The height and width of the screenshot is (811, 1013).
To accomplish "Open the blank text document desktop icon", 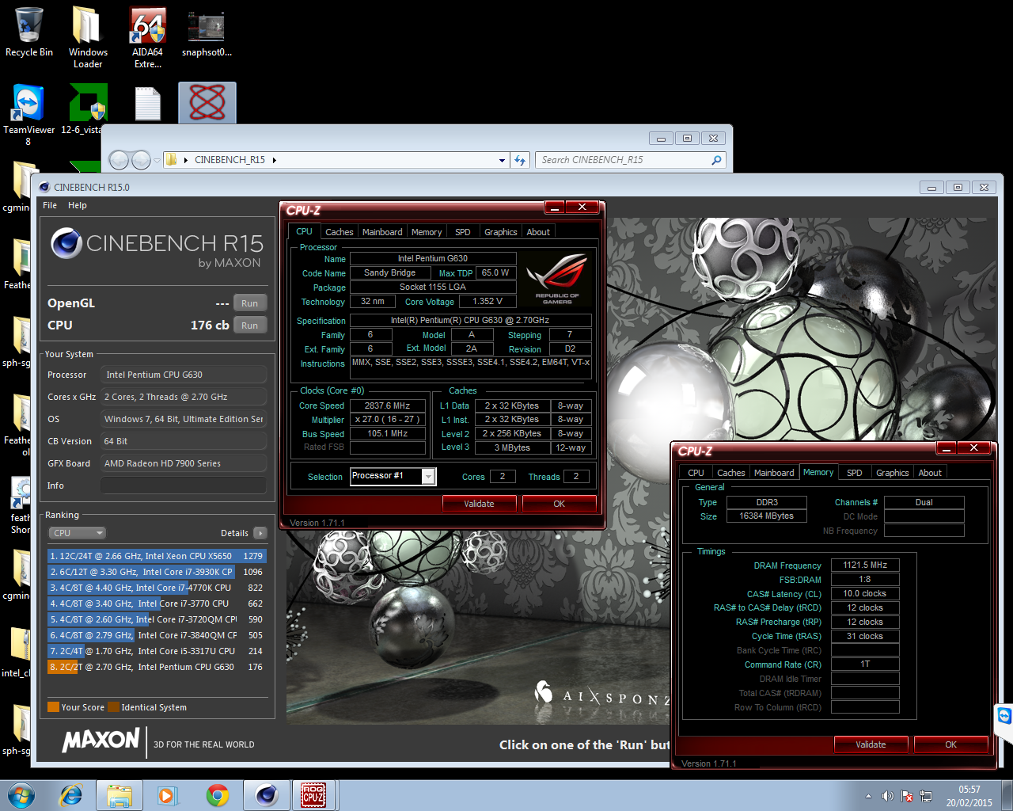I will tap(148, 104).
